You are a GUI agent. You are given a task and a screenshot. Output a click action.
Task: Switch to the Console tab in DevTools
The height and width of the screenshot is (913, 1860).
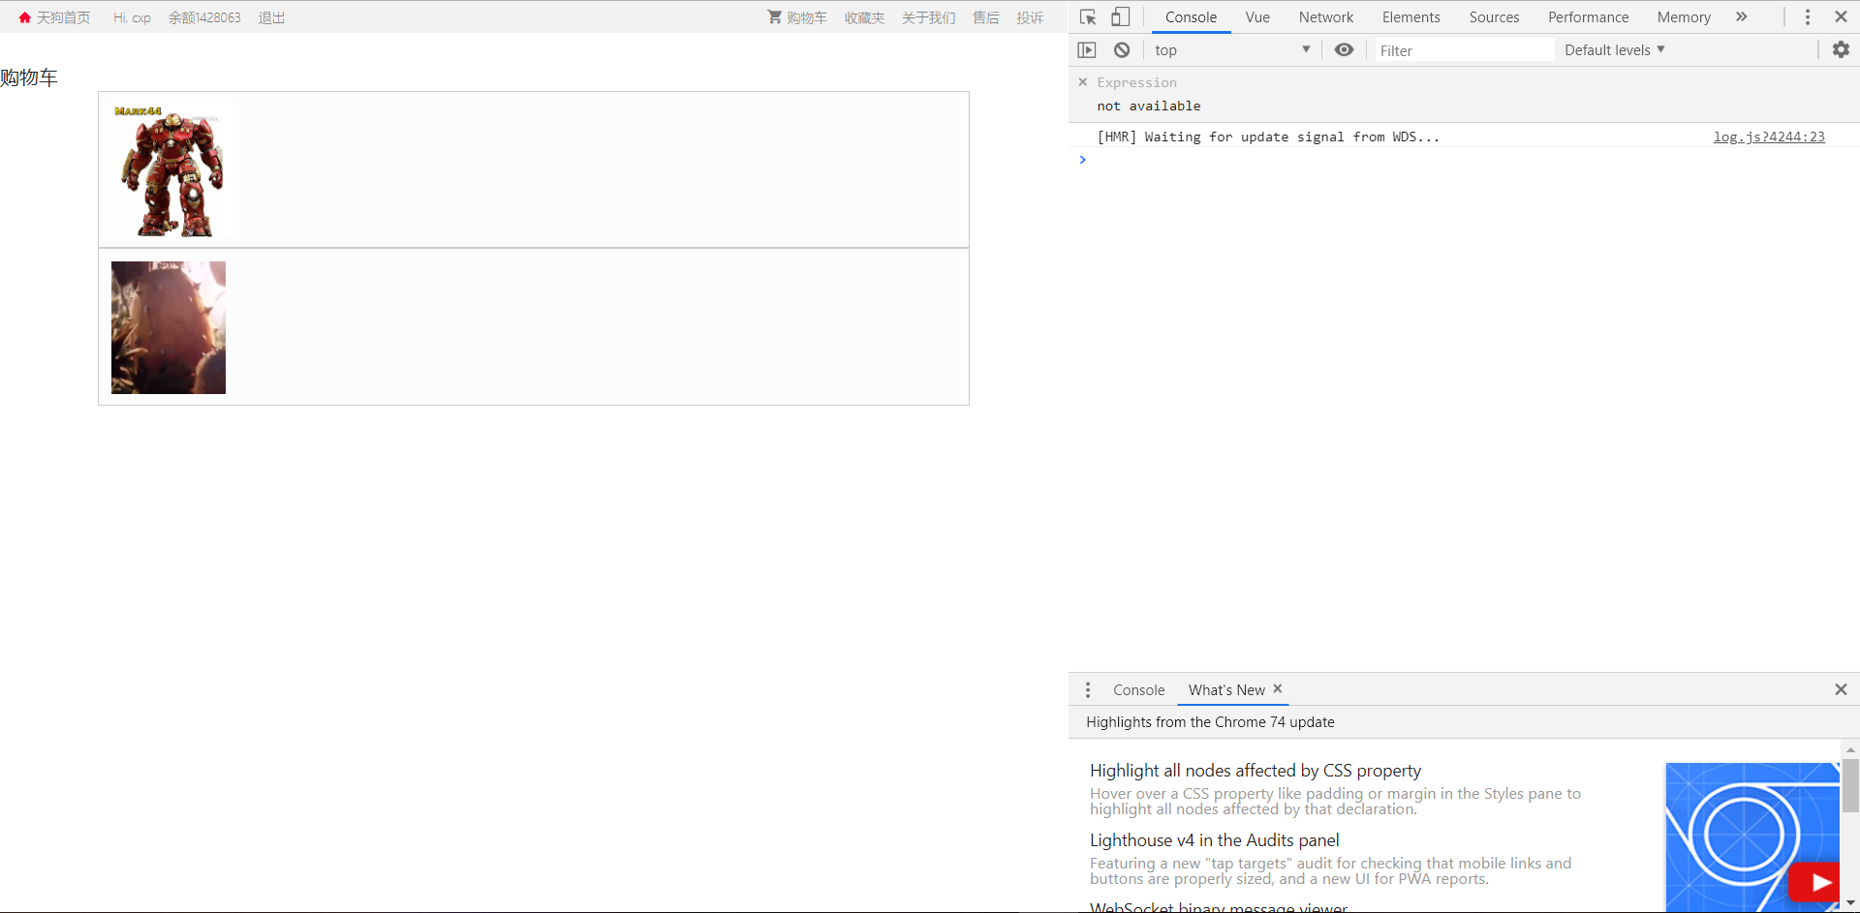[1191, 17]
